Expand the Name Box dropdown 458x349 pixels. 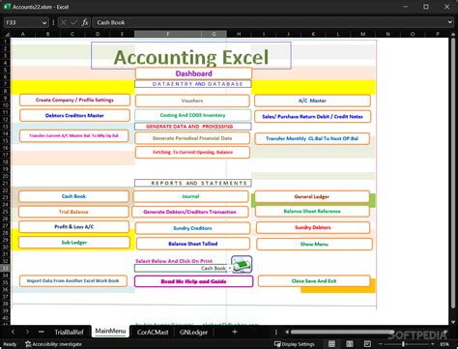click(44, 22)
